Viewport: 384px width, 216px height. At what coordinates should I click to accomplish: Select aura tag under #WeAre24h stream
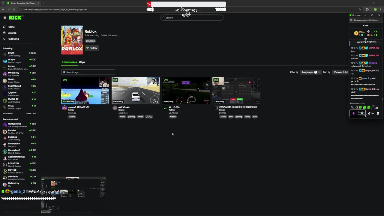255,117
